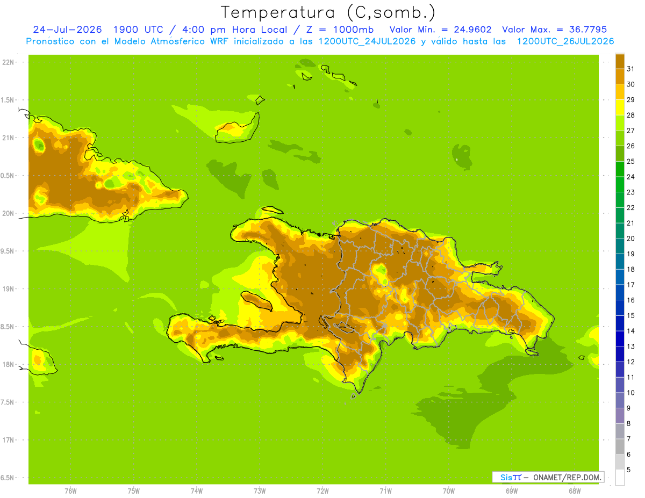Screen dimensions: 645x498
Task: Pick the orange swatch between 30 and 31
Action: click(620, 76)
